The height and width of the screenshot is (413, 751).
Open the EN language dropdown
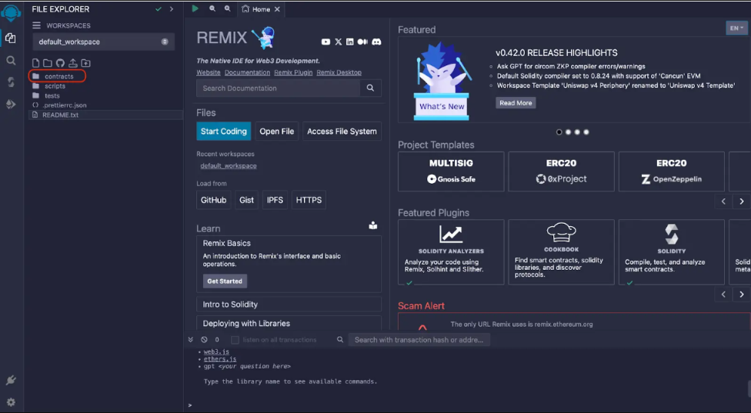tap(736, 28)
